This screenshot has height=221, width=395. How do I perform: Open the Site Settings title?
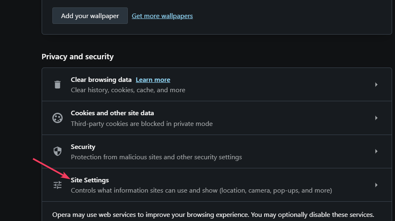(x=90, y=180)
